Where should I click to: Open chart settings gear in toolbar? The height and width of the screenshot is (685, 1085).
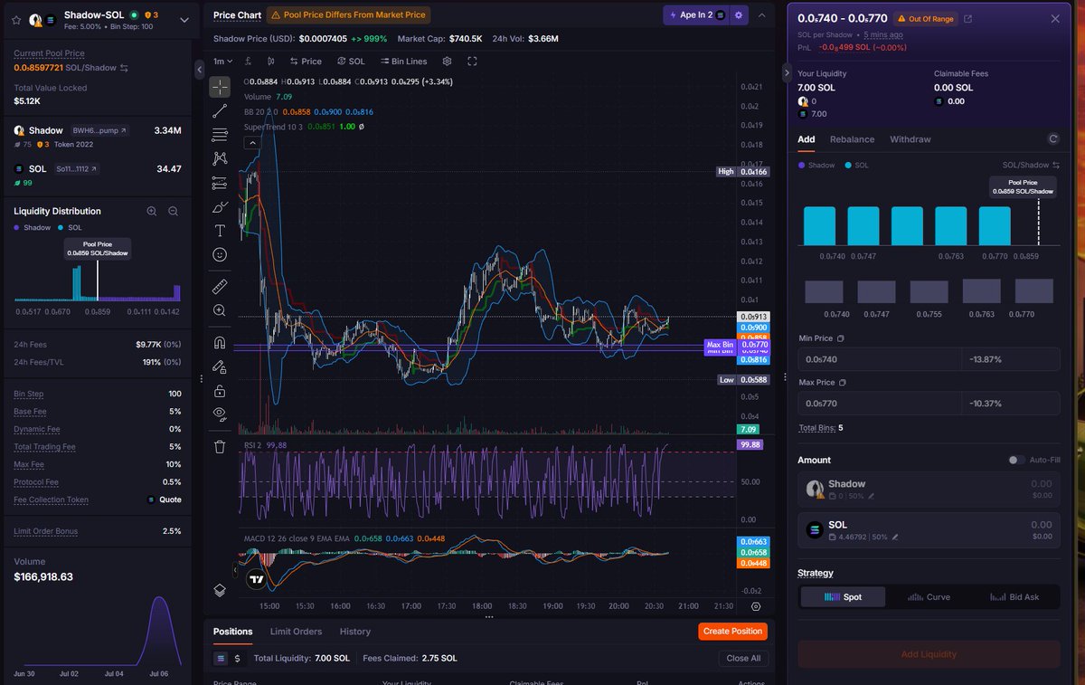[x=447, y=62]
